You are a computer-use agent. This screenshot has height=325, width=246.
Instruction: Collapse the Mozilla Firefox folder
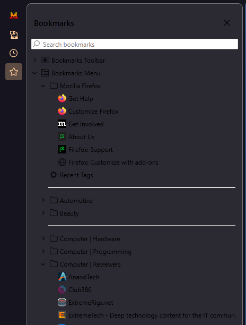(x=43, y=86)
